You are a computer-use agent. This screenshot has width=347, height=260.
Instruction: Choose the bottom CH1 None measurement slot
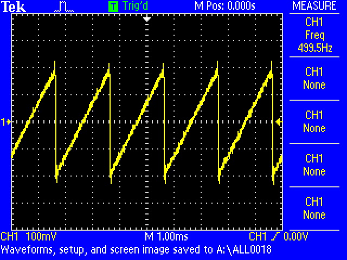pos(314,209)
